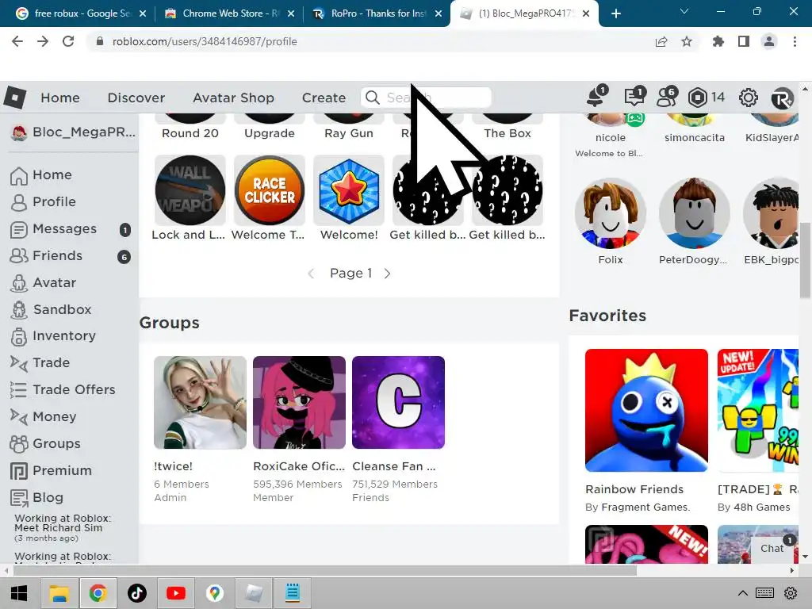The height and width of the screenshot is (609, 812).
Task: Click the Messages icon in left sidebar
Action: click(19, 229)
